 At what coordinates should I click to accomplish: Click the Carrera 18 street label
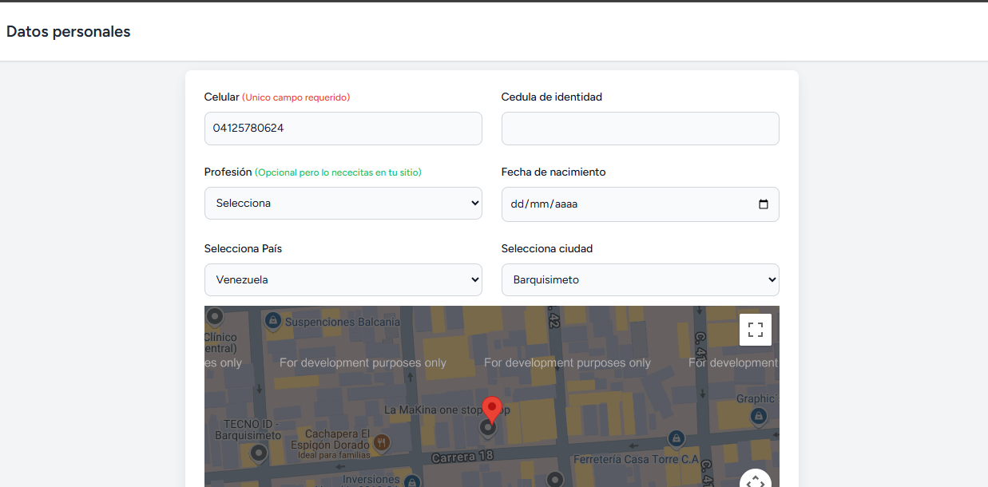464,457
